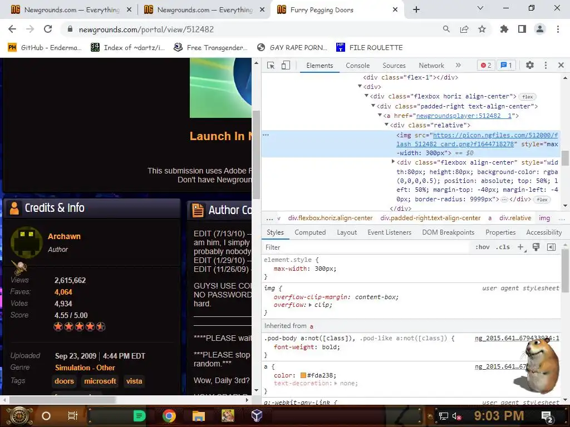
Task: Close the DevTools panel
Action: [561, 65]
